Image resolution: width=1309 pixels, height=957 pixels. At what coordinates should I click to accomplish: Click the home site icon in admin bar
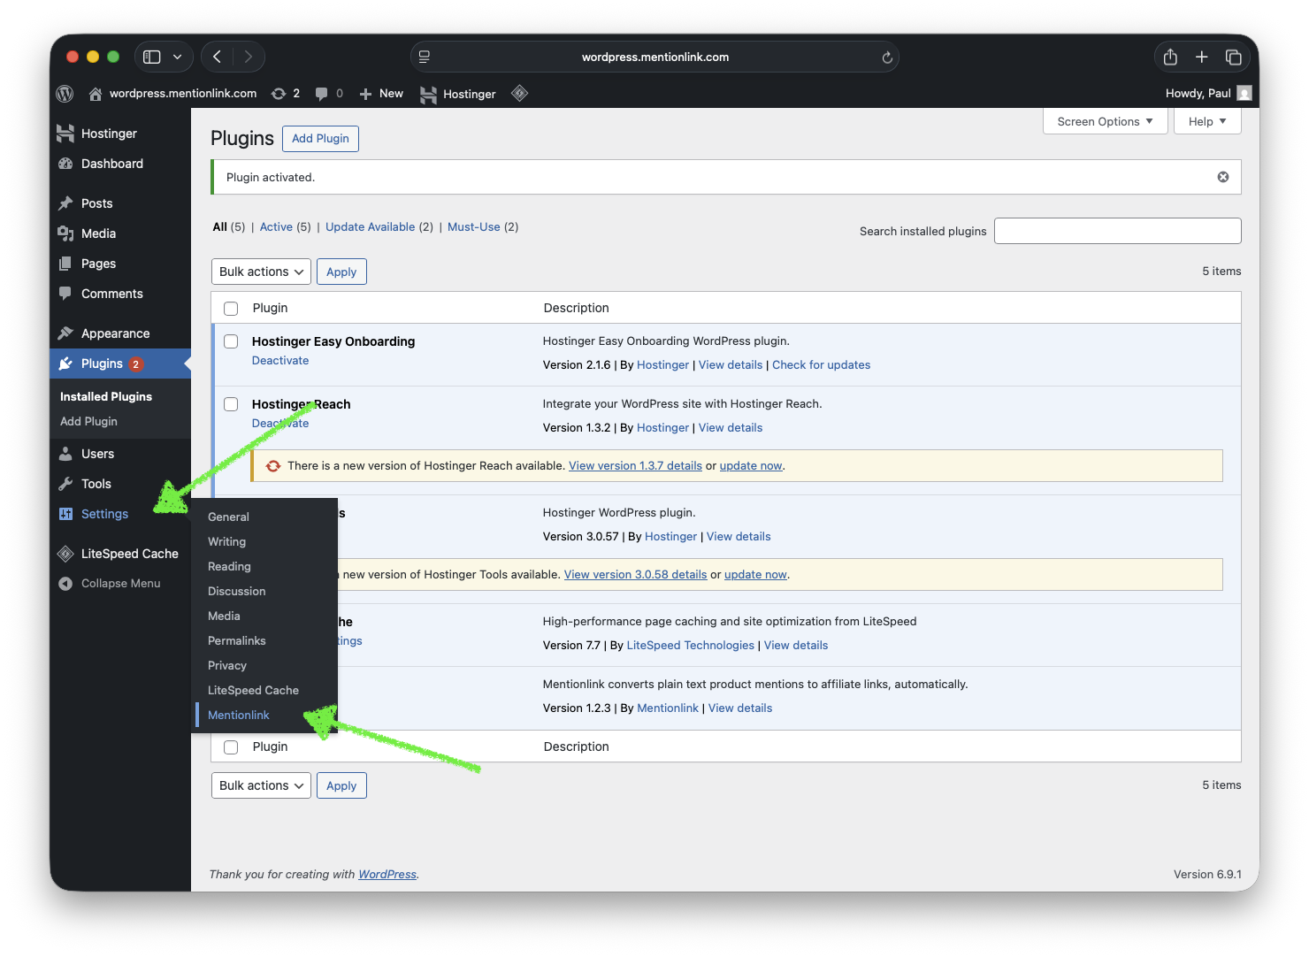[95, 94]
